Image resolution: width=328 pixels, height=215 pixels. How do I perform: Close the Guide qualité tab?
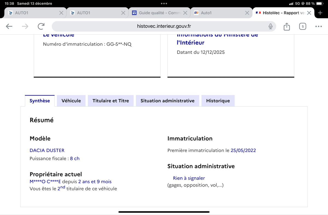tap(185, 13)
